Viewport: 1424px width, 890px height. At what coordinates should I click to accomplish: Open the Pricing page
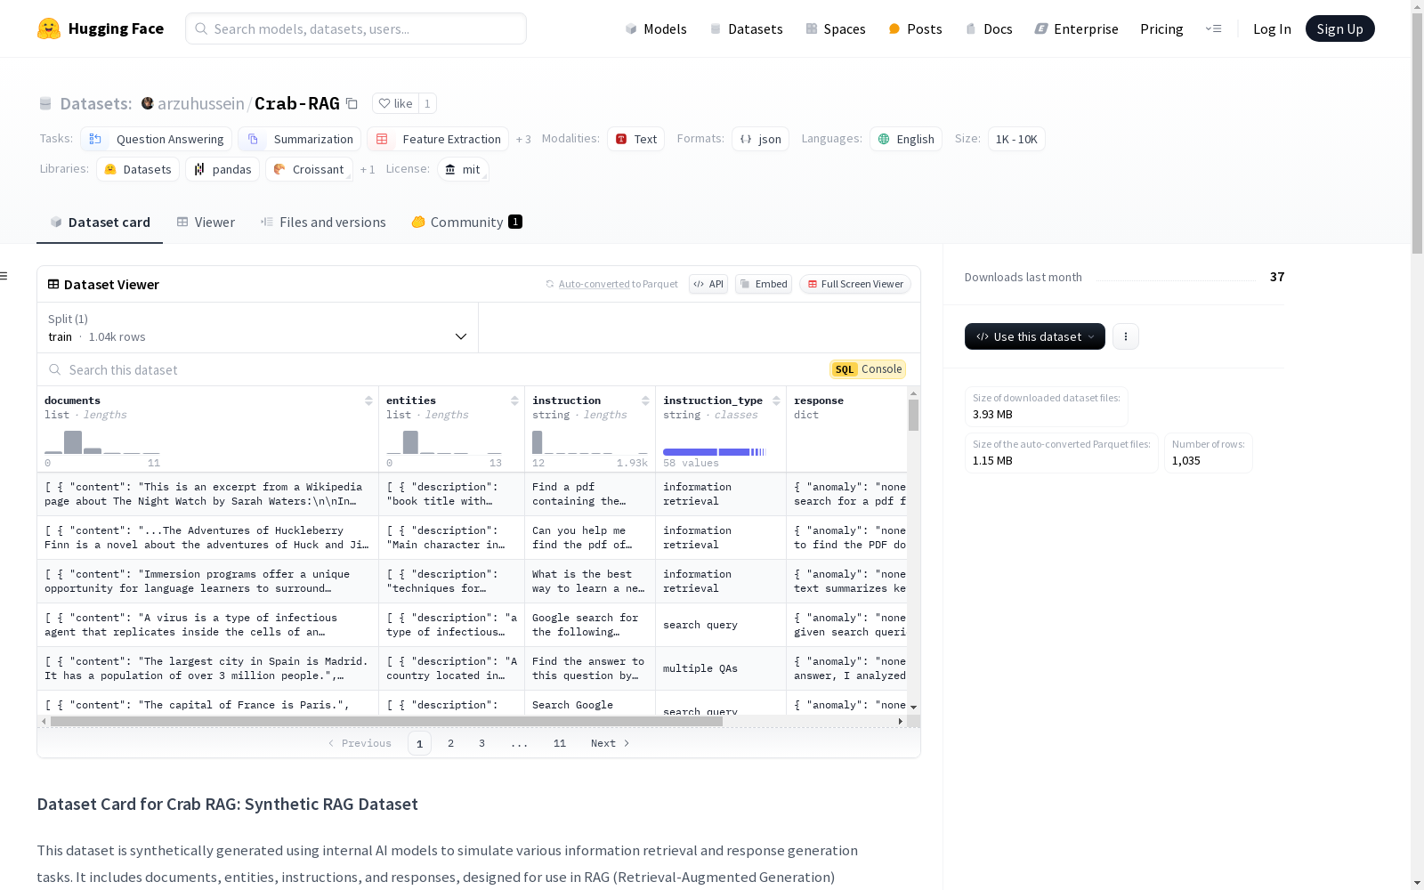coord(1161,28)
